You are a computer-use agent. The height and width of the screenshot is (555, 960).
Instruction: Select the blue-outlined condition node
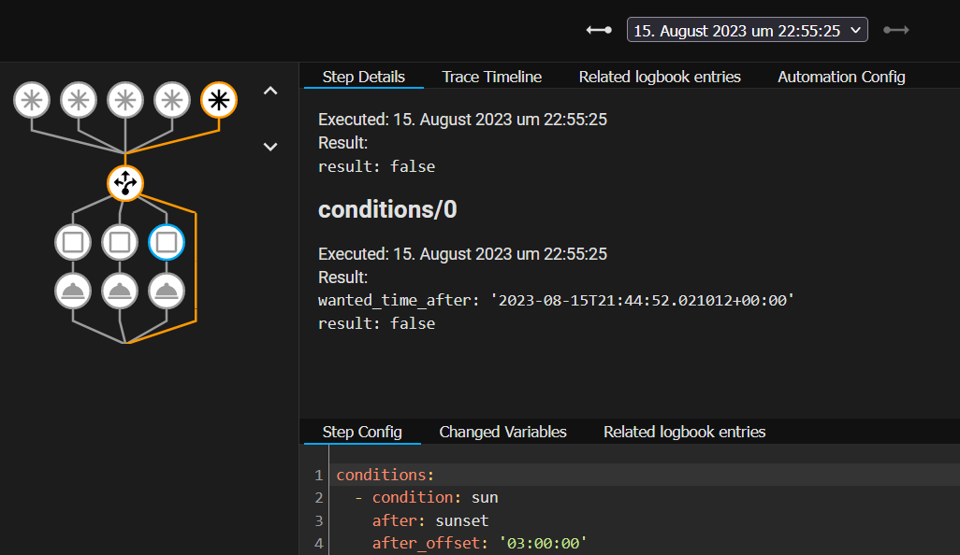(167, 241)
